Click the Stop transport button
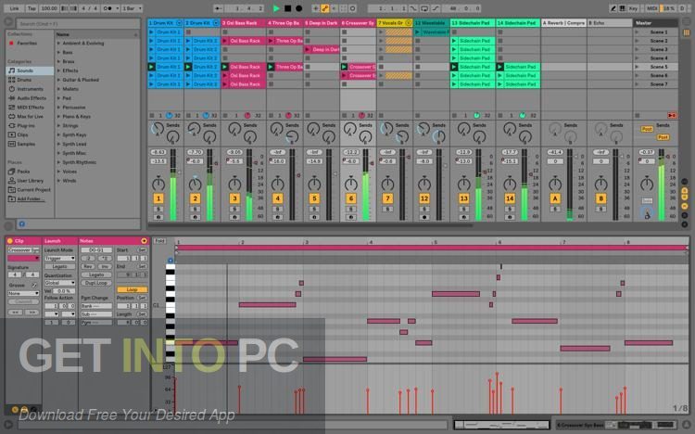This screenshot has width=695, height=434. (x=287, y=8)
